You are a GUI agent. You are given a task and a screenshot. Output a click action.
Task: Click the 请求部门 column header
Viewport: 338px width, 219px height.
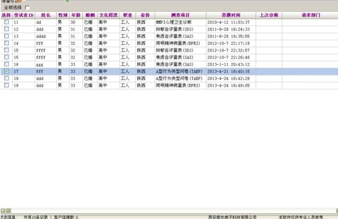click(311, 15)
